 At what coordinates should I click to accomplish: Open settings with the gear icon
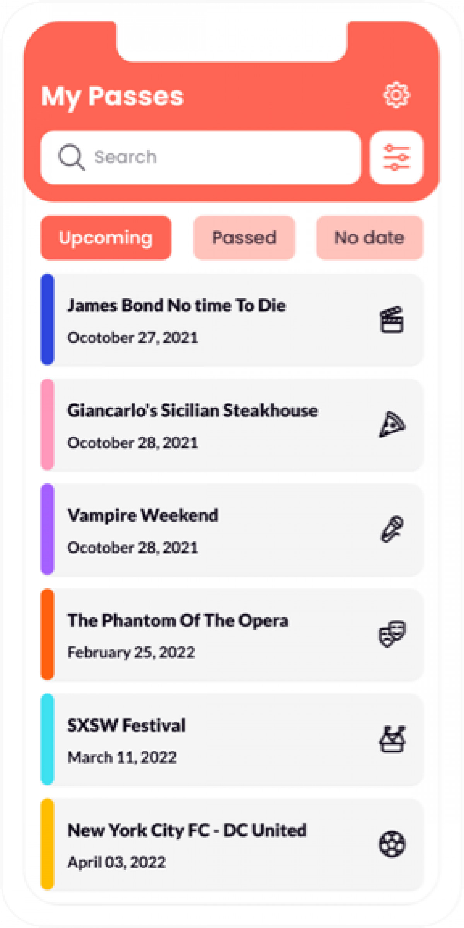(x=396, y=95)
